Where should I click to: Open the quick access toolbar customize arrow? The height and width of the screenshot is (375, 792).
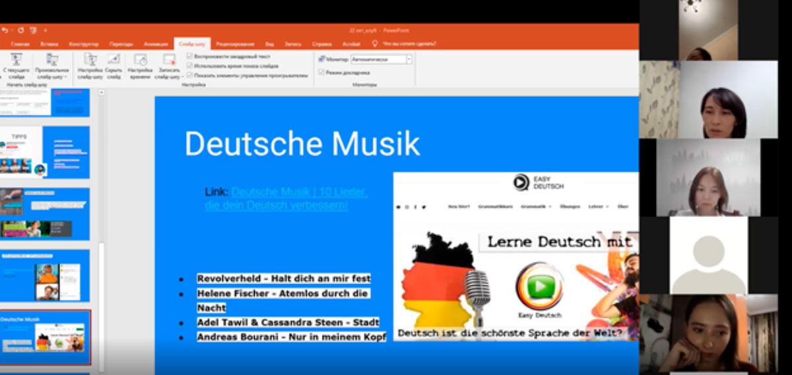click(x=46, y=30)
